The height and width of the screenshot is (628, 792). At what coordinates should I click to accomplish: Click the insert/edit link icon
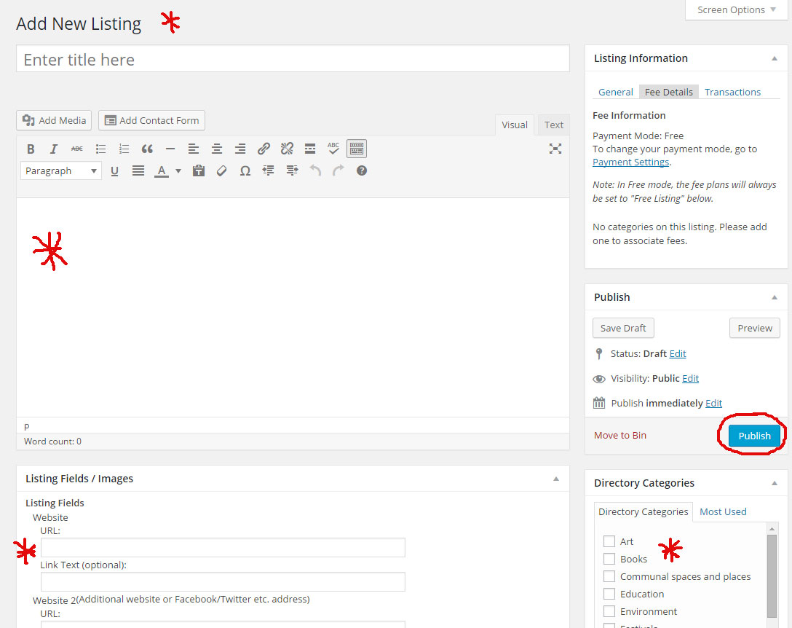pos(264,149)
